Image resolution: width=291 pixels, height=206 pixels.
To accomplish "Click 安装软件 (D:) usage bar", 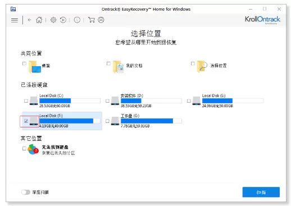I will click(x=151, y=100).
